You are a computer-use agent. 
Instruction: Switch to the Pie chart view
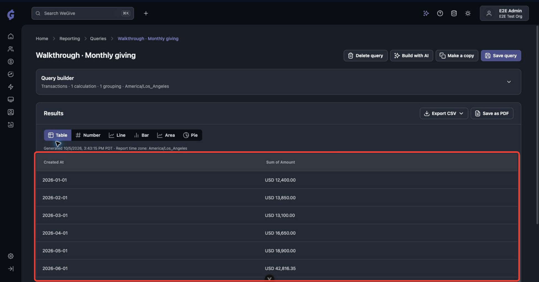(x=191, y=135)
